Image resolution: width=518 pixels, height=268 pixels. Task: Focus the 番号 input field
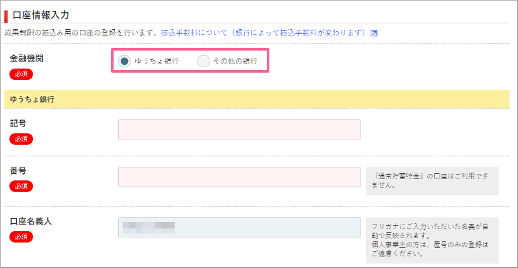(240, 177)
